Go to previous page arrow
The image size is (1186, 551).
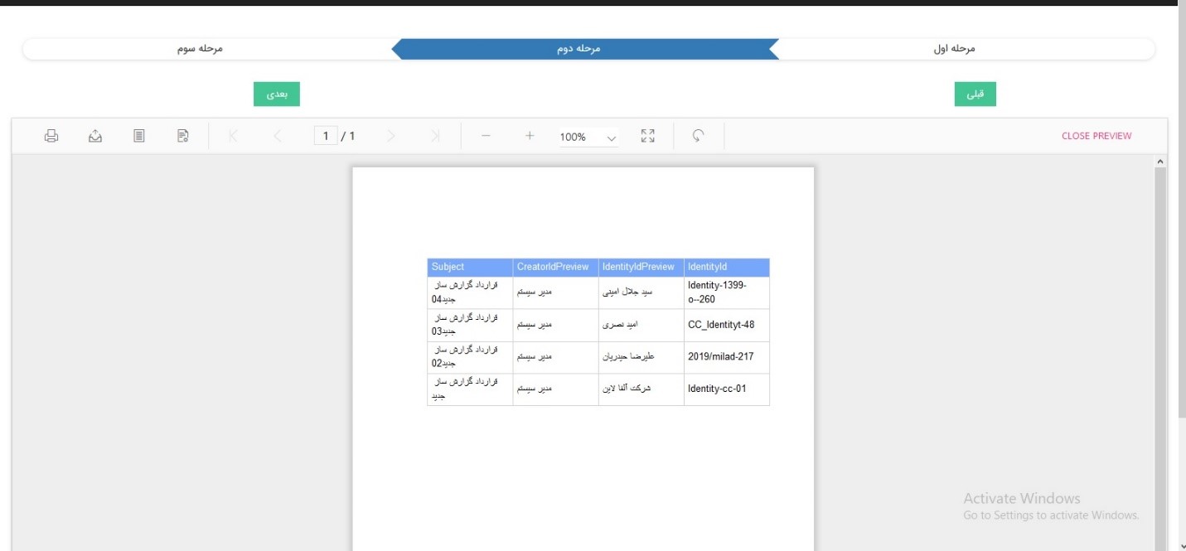278,136
